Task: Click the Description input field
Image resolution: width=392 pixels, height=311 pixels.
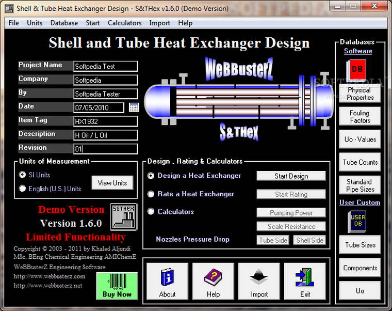Action: point(106,135)
